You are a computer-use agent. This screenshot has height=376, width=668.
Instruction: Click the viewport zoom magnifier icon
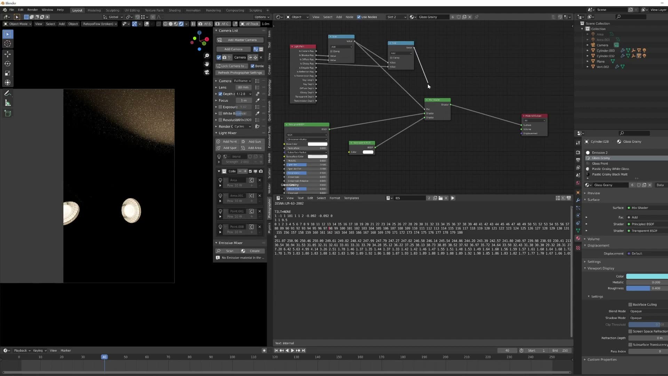point(207,56)
